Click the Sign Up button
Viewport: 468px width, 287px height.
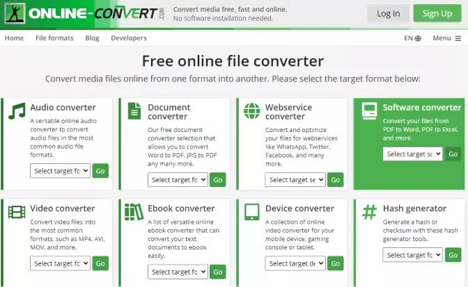click(x=437, y=13)
